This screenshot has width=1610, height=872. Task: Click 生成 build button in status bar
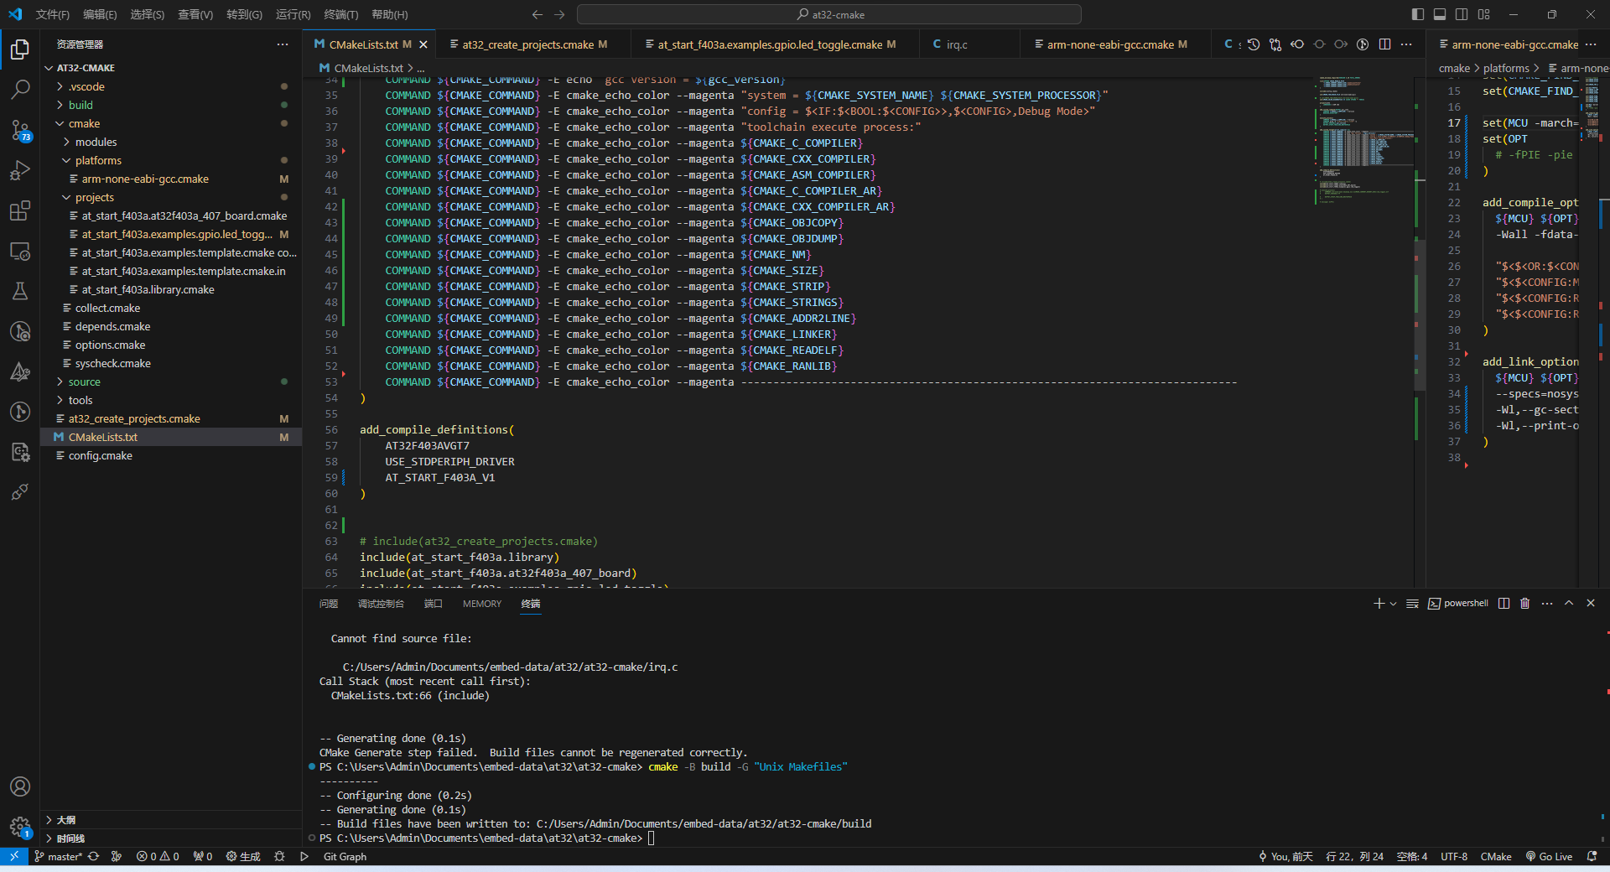point(243,857)
